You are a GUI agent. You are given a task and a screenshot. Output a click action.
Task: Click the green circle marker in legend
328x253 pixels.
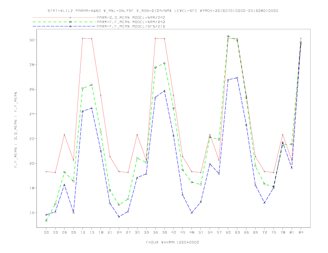tap(70, 22)
